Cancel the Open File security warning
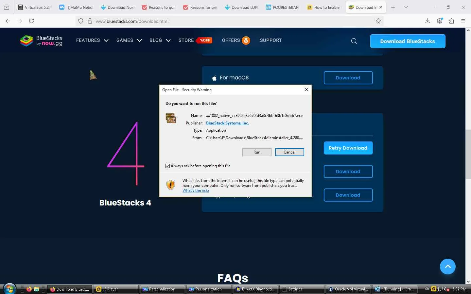 pos(289,152)
